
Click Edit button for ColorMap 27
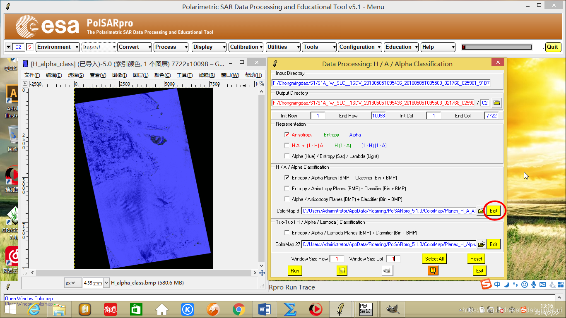[x=494, y=244]
